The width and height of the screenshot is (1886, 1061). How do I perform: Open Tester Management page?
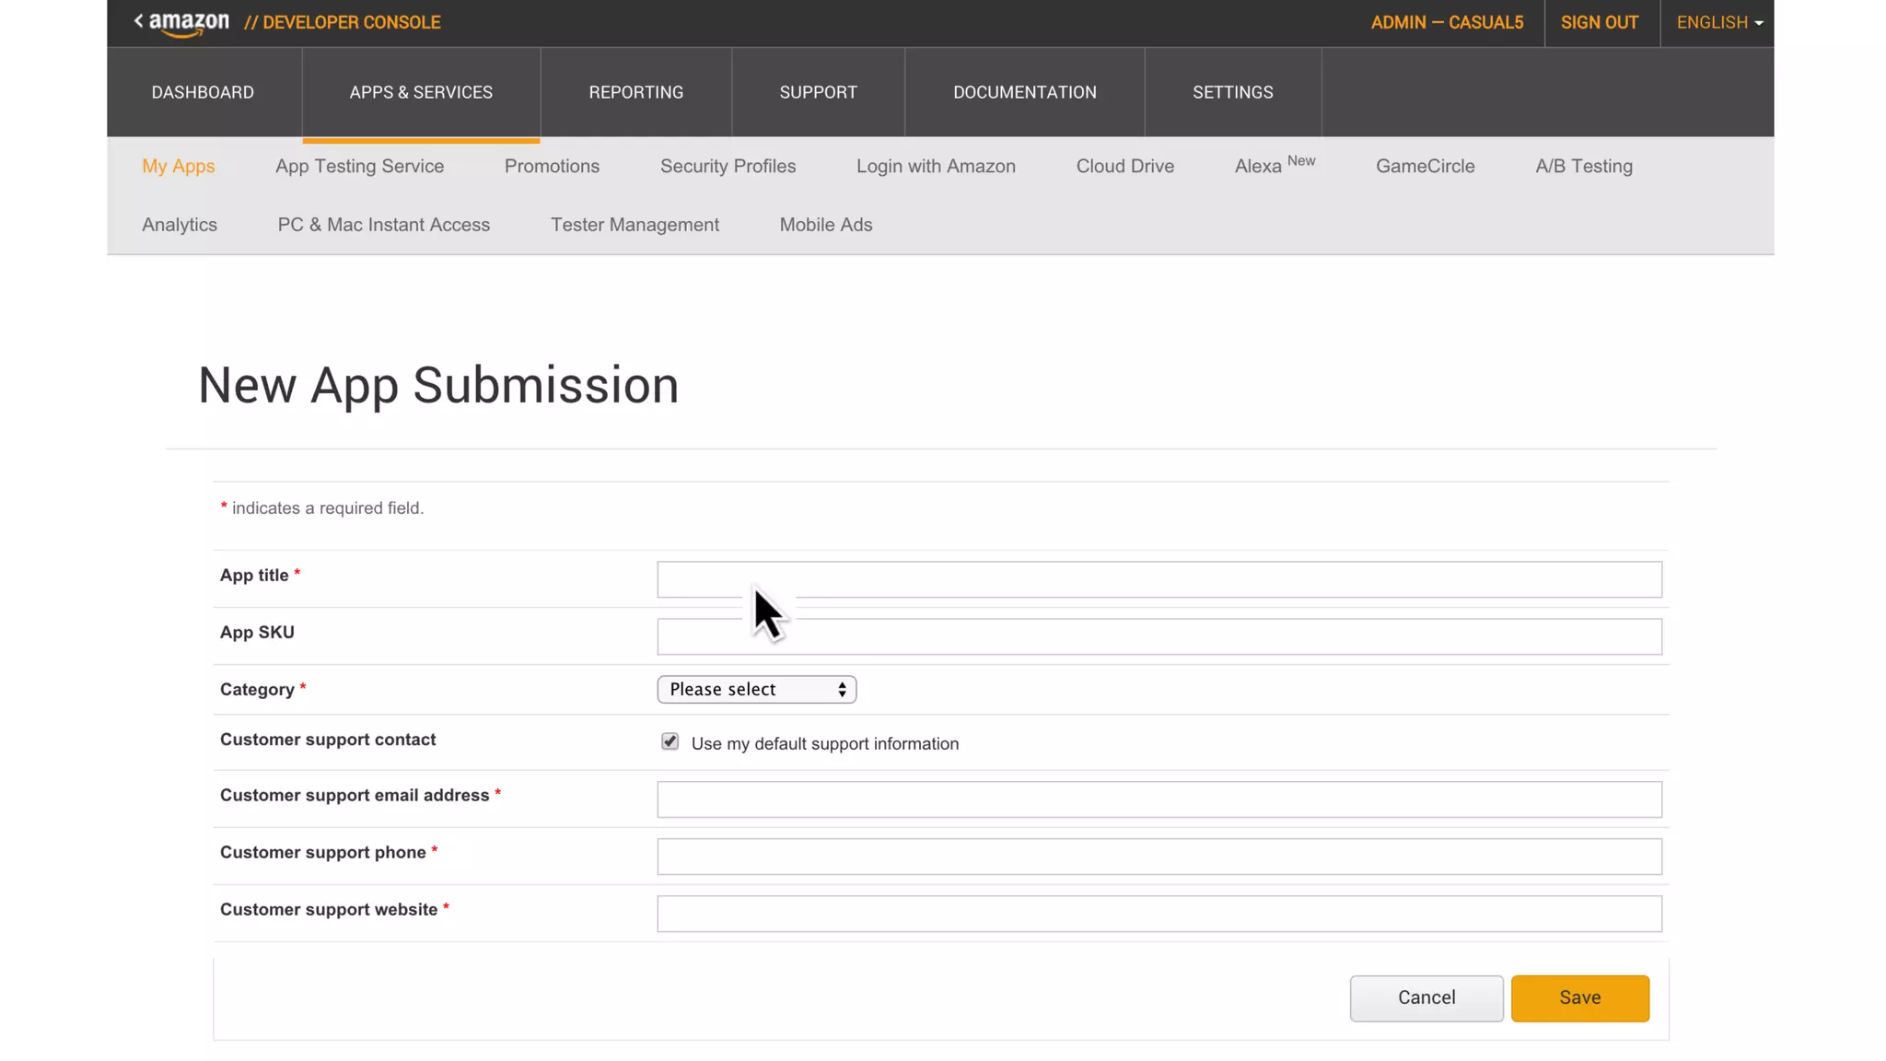(x=634, y=225)
